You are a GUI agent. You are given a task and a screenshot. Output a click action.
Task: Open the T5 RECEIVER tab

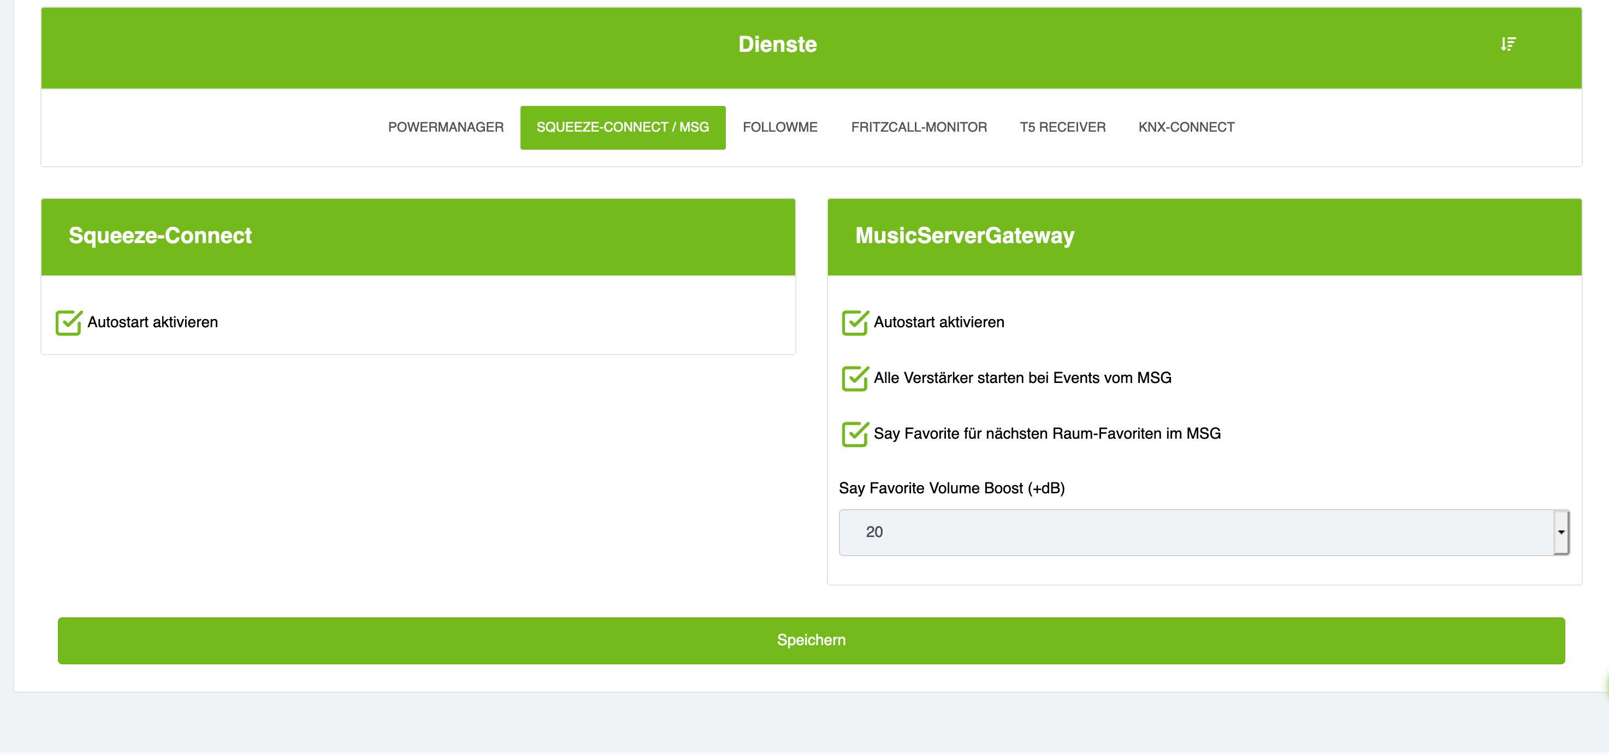tap(1062, 127)
